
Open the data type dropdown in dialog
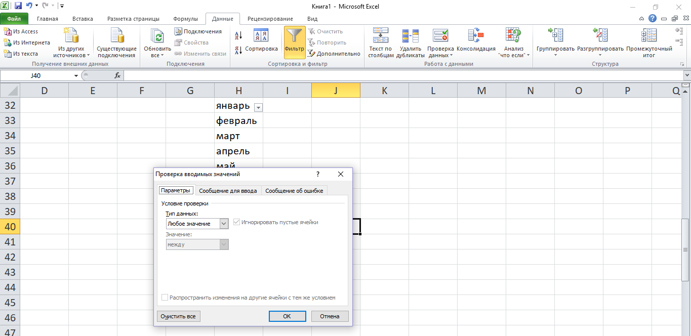tap(224, 224)
